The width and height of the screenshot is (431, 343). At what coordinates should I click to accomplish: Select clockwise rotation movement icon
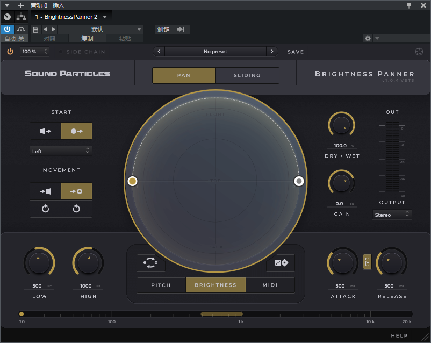45,209
